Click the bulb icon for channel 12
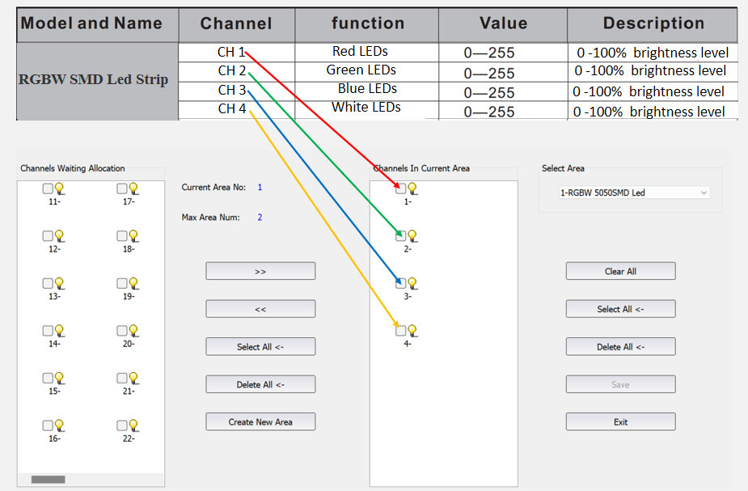Screen dimensions: 748x491 pyautogui.click(x=60, y=236)
